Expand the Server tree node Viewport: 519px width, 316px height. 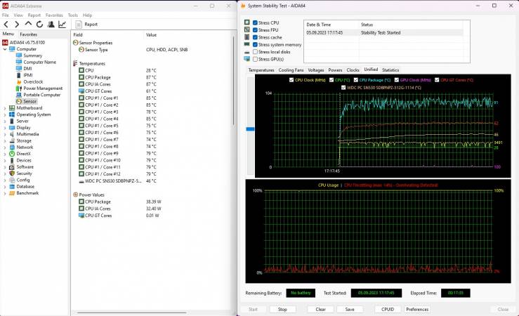tap(5, 121)
